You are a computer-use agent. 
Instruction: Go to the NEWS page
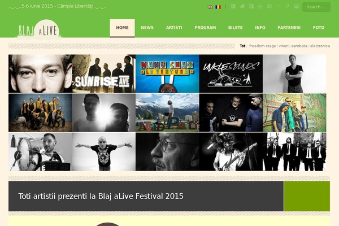tap(147, 28)
